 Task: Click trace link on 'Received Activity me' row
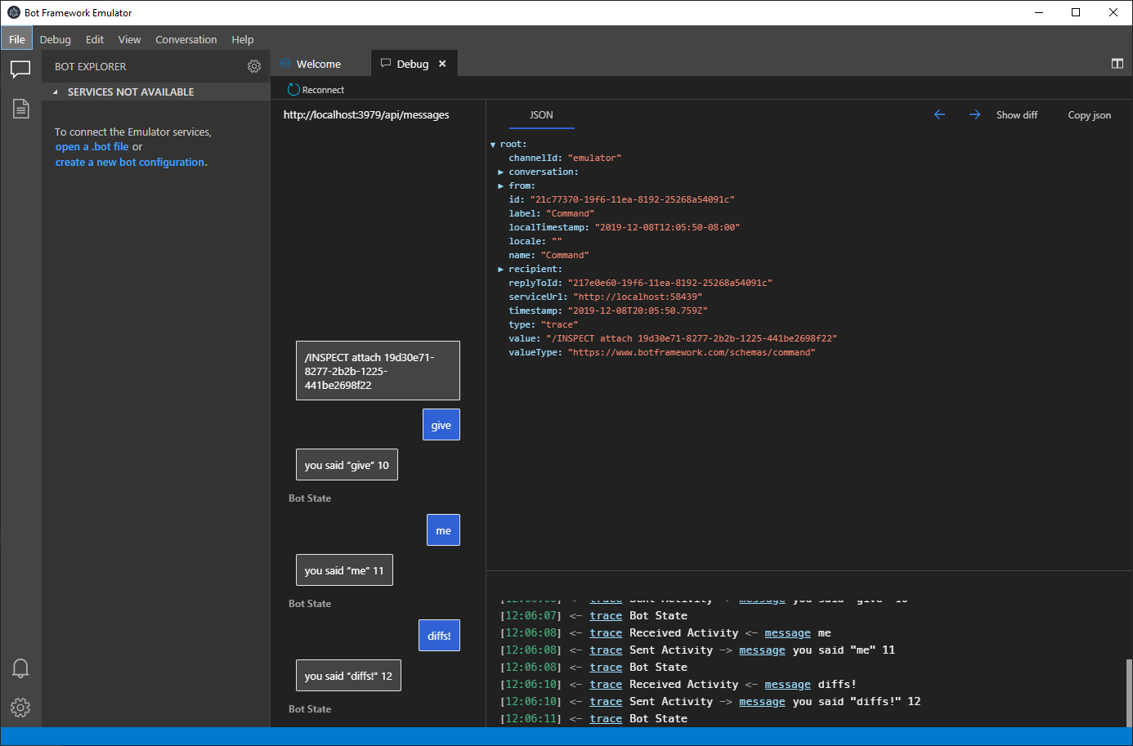606,633
